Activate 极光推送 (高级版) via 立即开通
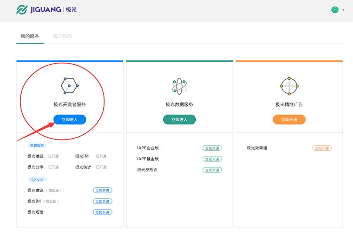 click(x=103, y=191)
